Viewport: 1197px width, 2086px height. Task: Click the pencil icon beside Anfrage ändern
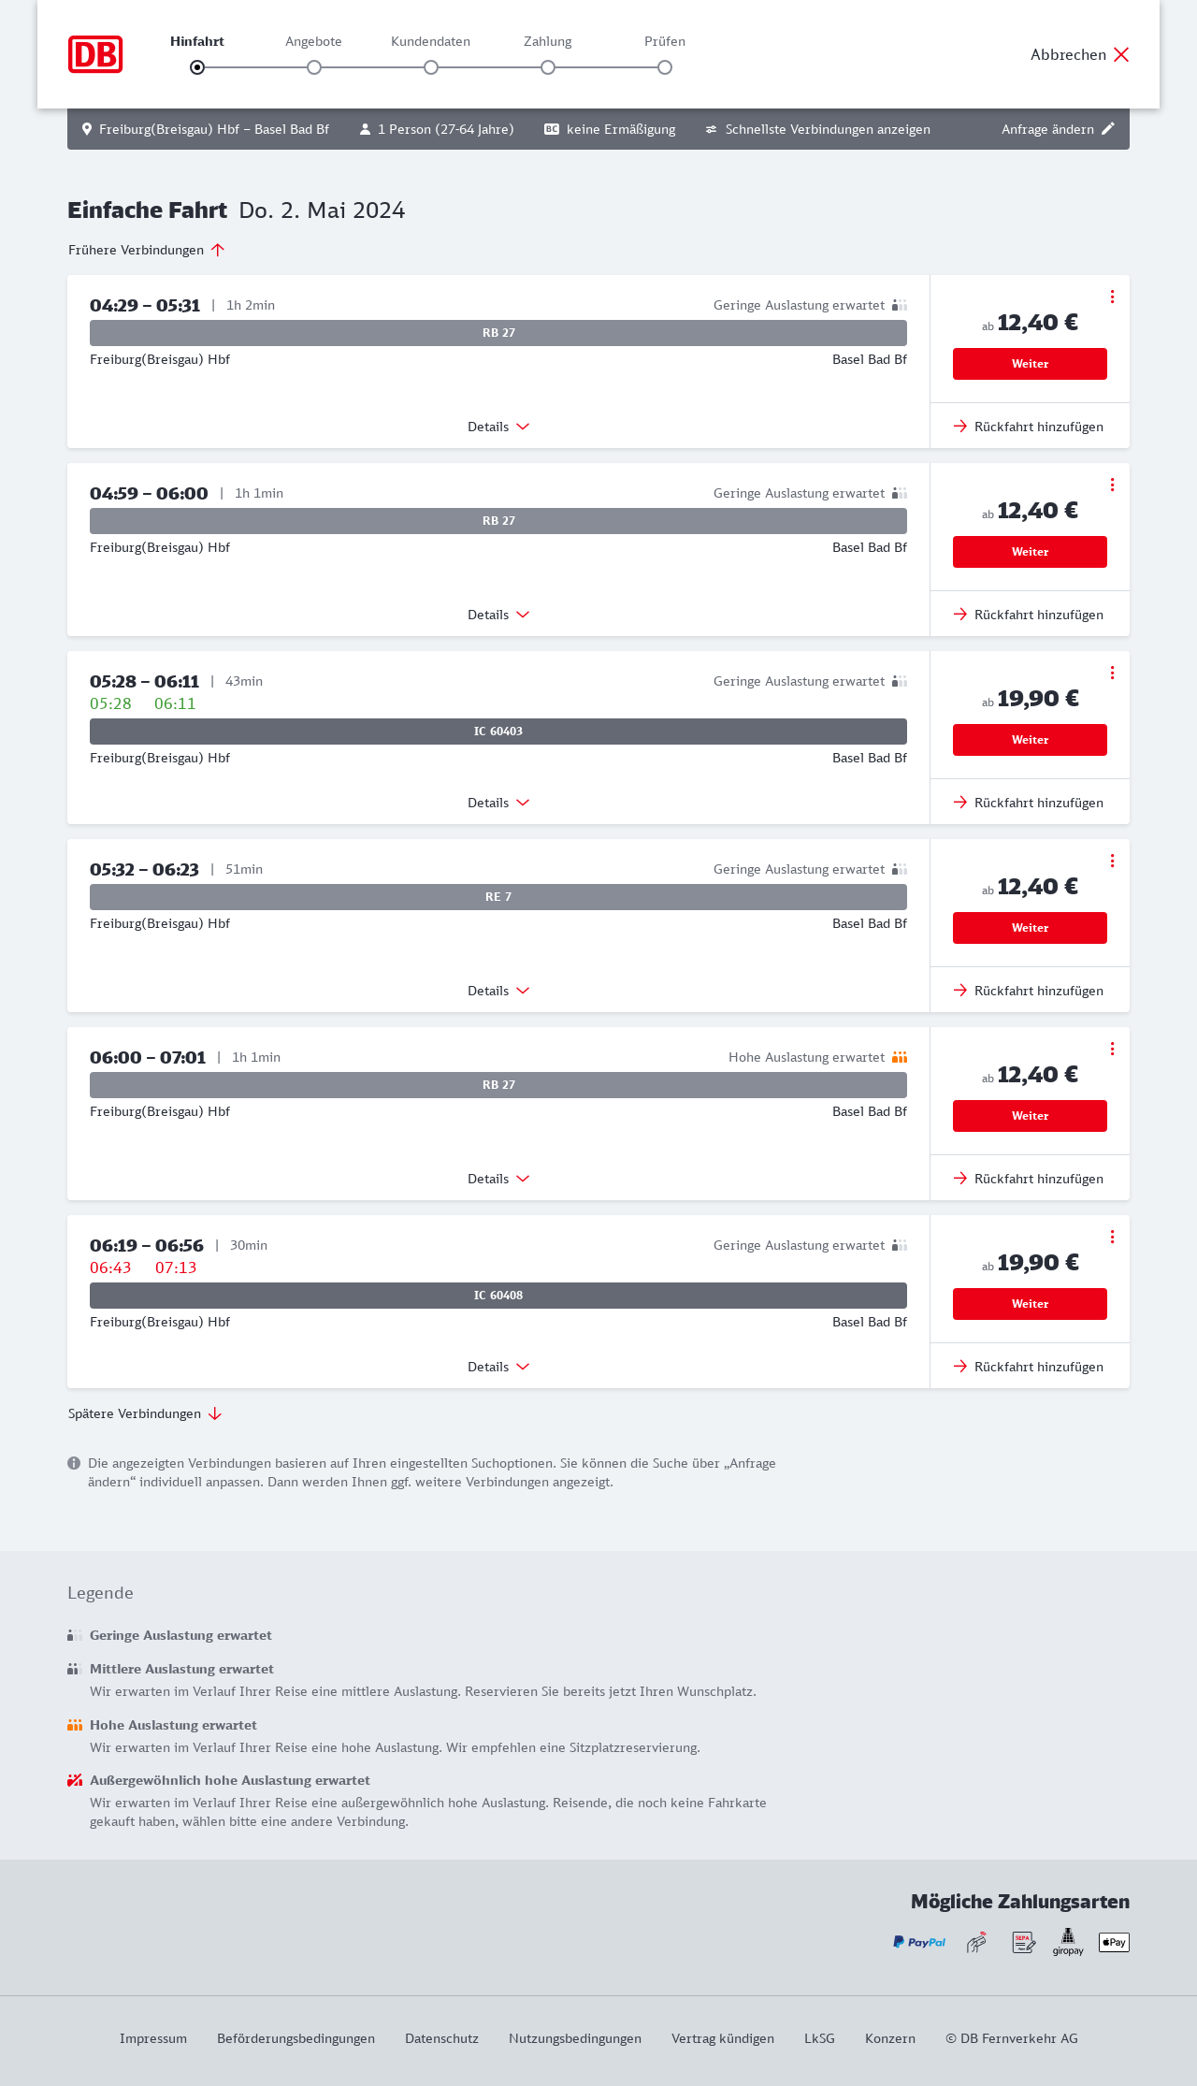[x=1108, y=129]
